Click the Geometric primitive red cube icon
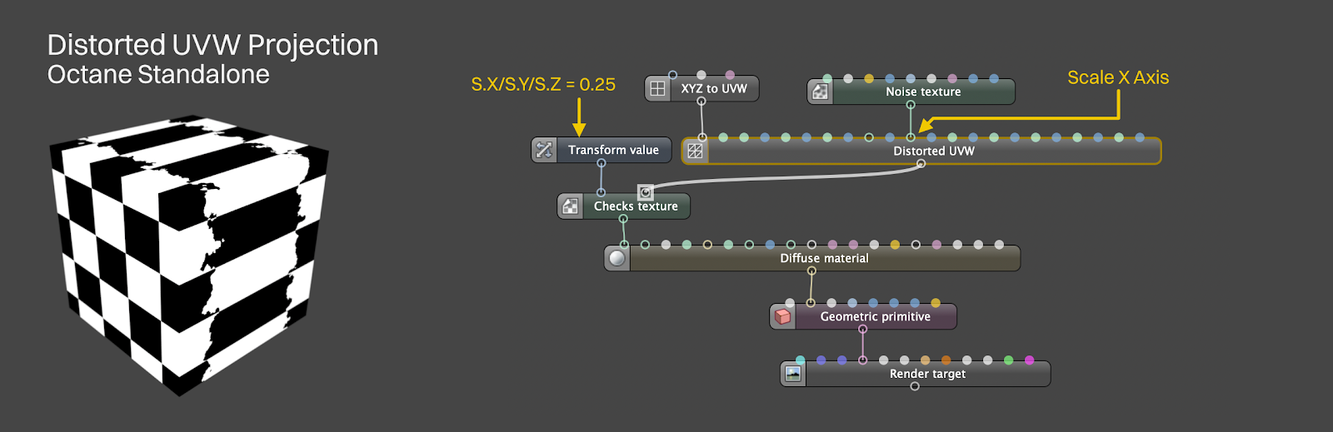This screenshot has height=432, width=1333. coord(782,316)
